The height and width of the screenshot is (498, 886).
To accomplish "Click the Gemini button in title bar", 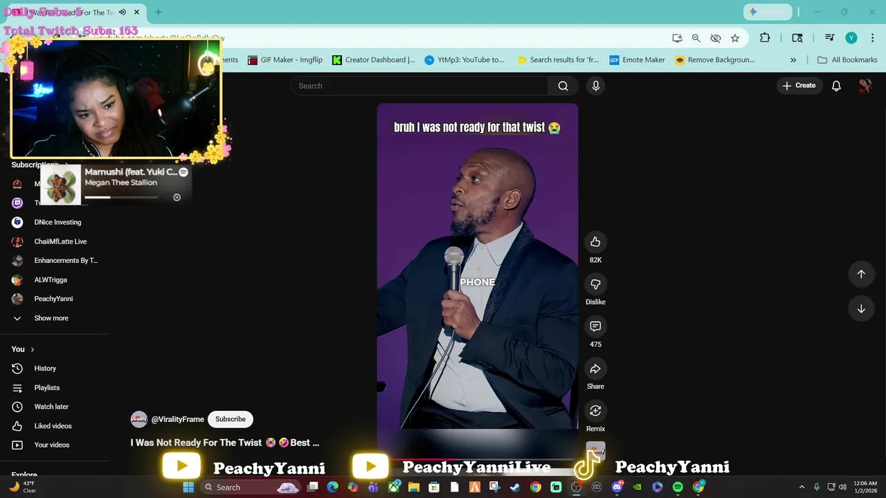I will pos(768,12).
